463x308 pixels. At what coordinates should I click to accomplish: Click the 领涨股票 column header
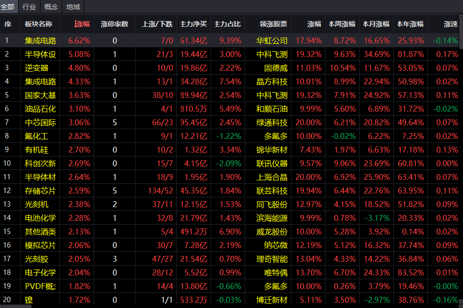[273, 24]
